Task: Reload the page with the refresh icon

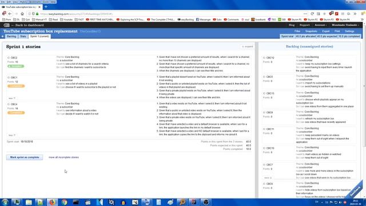Action: (312, 14)
